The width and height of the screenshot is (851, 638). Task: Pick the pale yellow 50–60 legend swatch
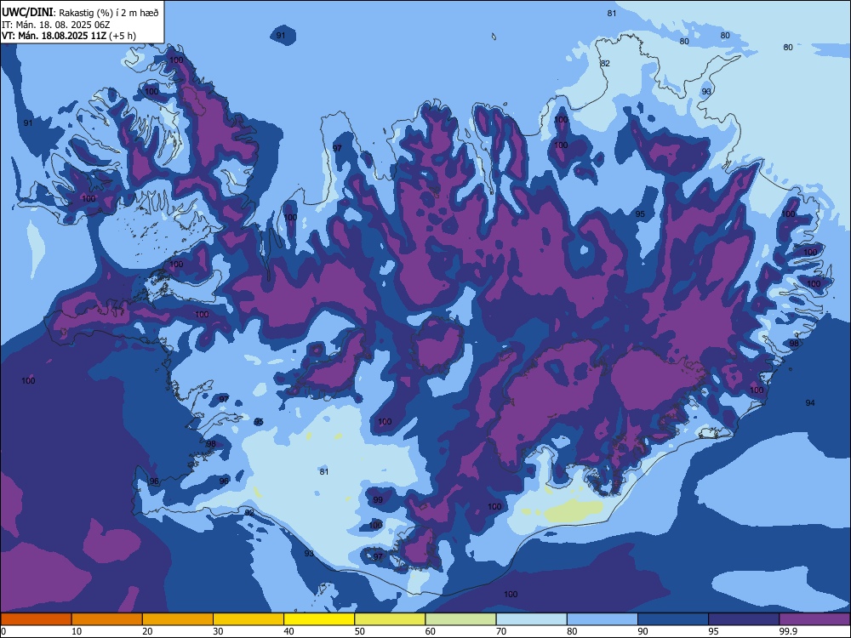(390, 619)
